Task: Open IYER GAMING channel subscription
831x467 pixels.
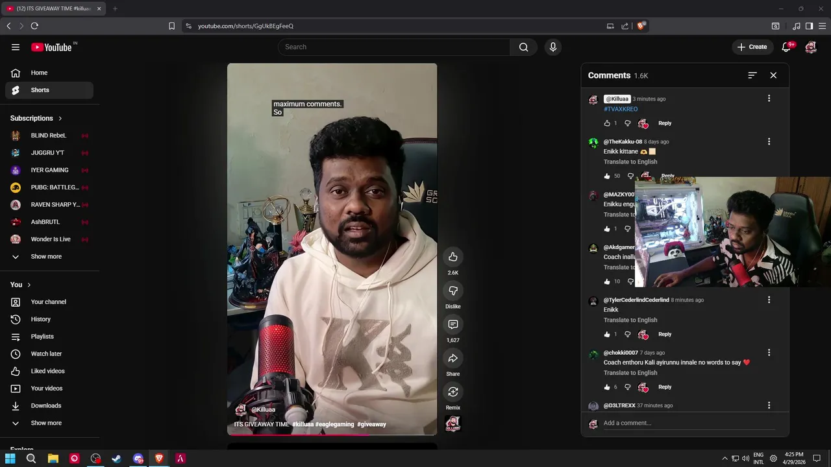Action: [49, 170]
